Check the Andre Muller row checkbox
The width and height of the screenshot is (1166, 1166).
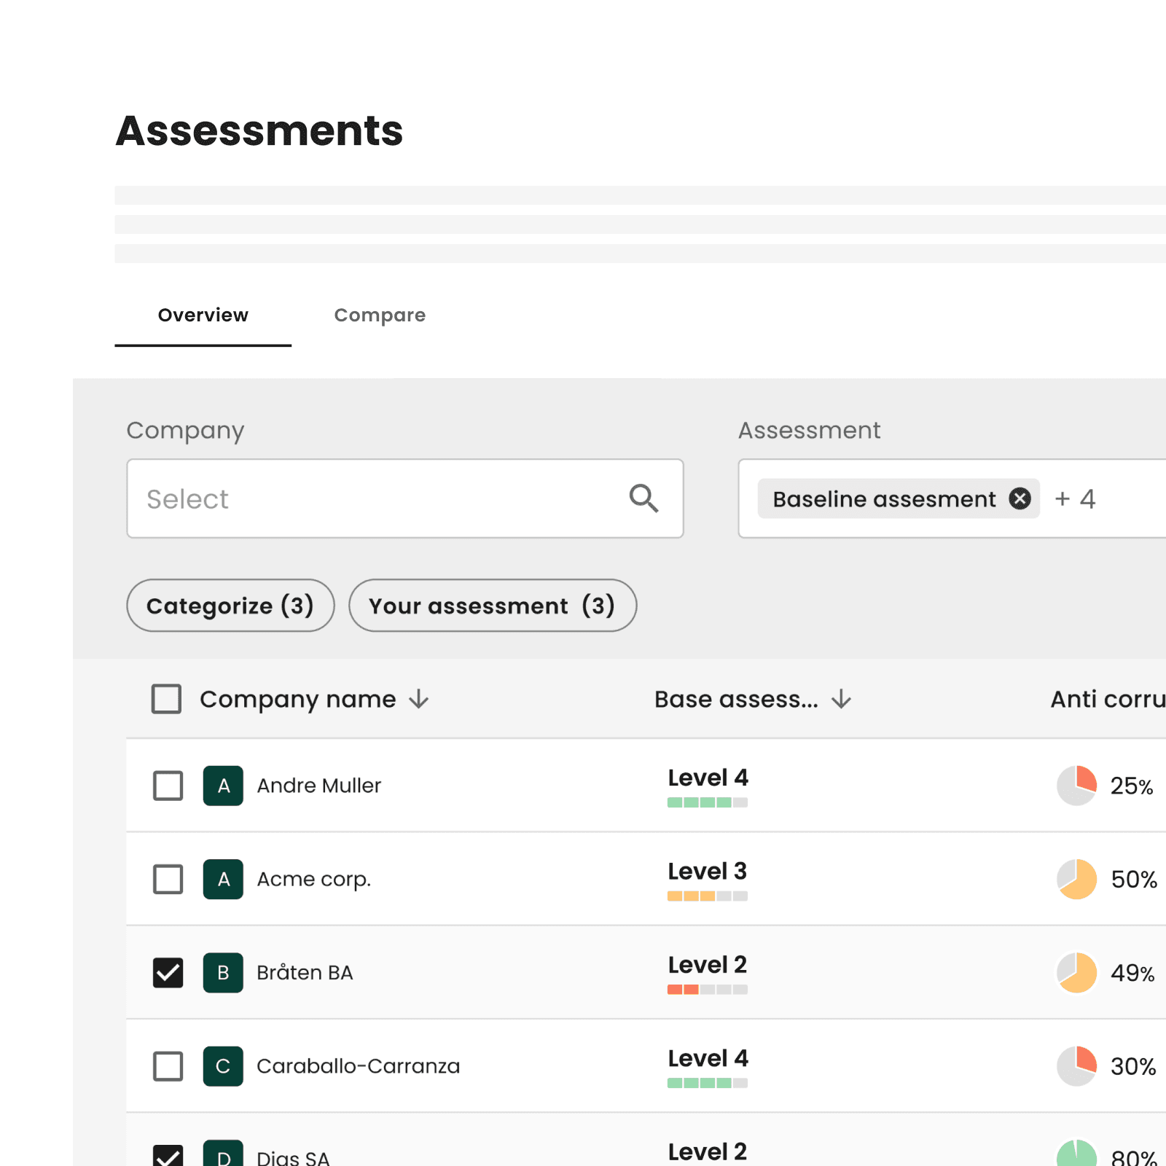point(168,786)
